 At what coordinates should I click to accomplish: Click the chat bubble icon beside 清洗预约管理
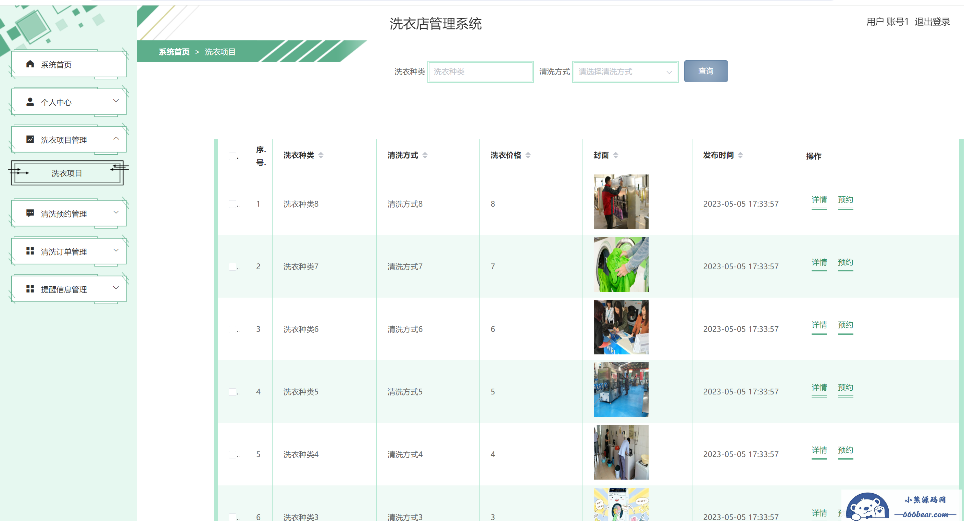tap(30, 213)
